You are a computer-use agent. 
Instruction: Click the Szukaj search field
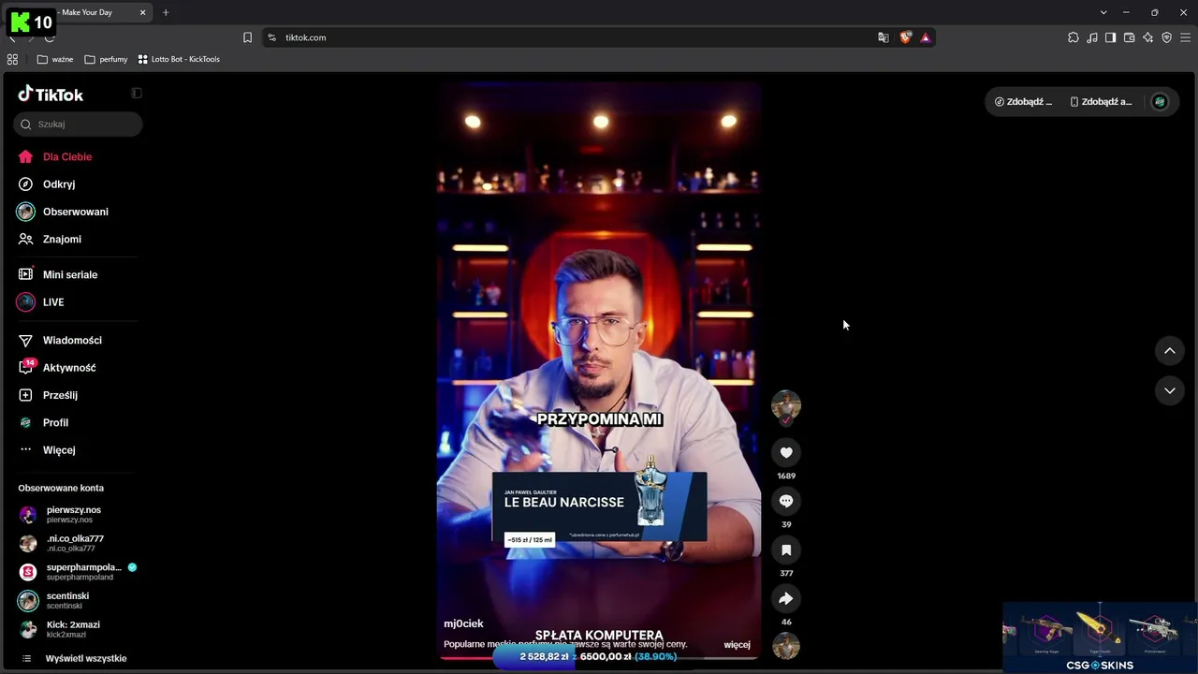pos(78,124)
